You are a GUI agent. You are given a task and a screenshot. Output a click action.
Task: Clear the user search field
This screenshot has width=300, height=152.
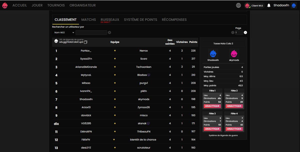pos(109,33)
